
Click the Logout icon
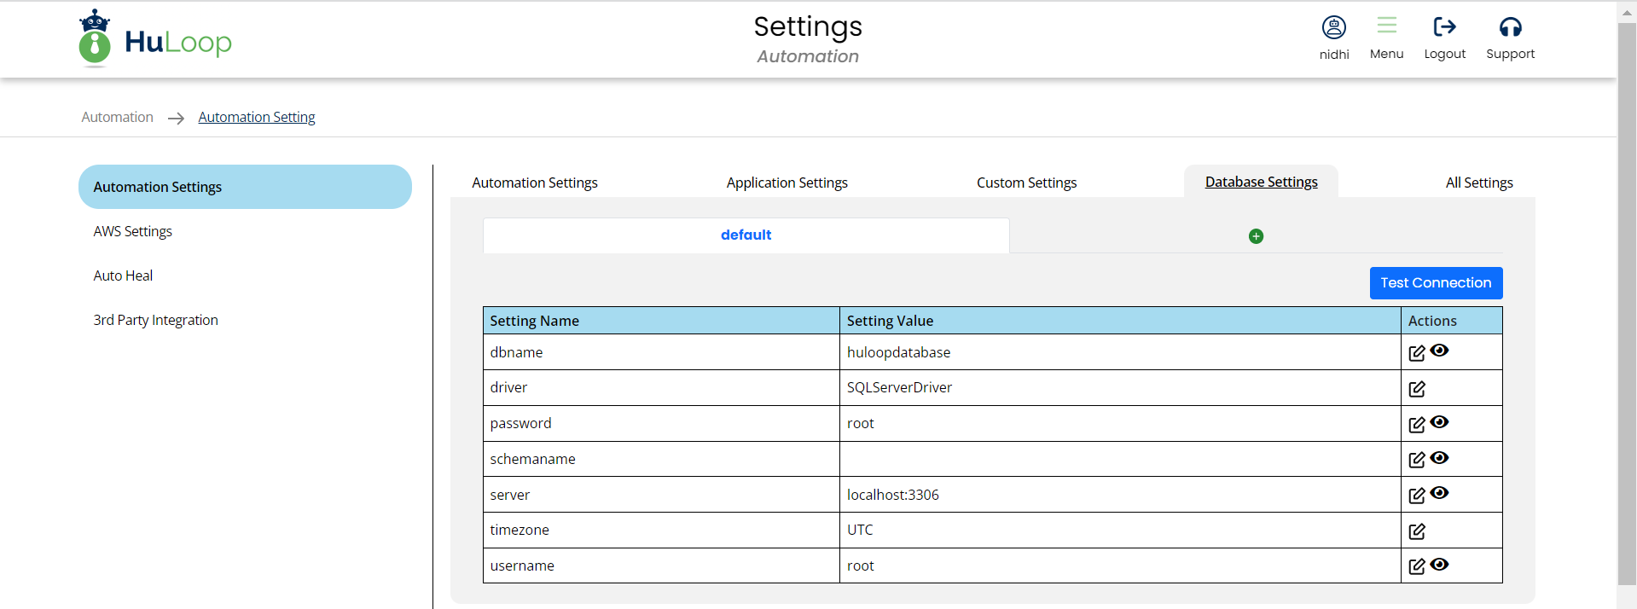pyautogui.click(x=1444, y=27)
